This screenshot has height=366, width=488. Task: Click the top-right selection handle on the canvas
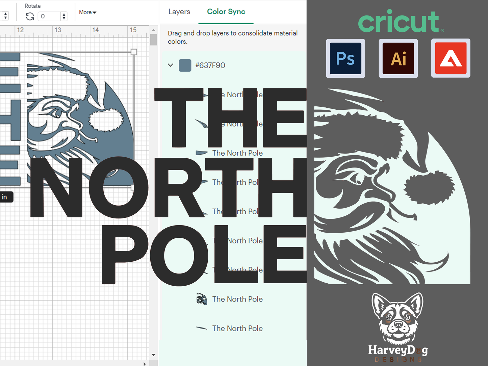point(134,52)
